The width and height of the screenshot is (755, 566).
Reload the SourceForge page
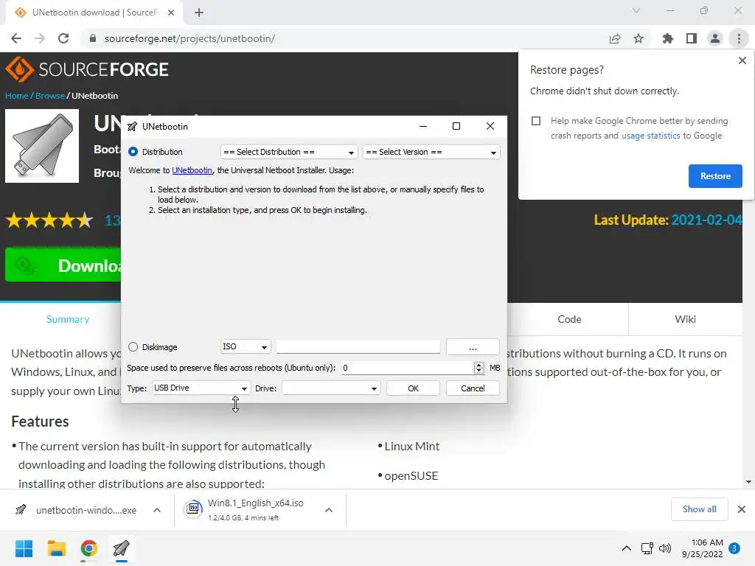[x=63, y=38]
